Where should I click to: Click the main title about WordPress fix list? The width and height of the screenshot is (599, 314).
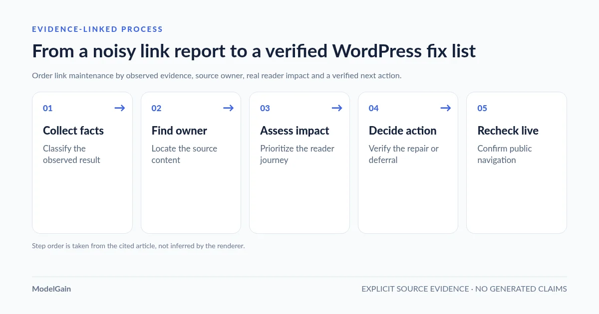click(254, 51)
